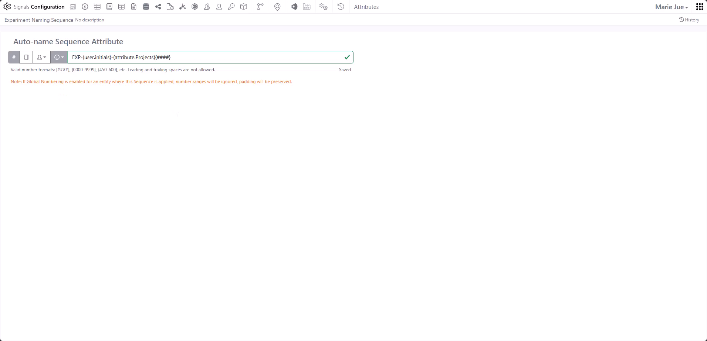This screenshot has height=341, width=707.
Task: Select the package/box configuration icon
Action: pyautogui.click(x=244, y=7)
